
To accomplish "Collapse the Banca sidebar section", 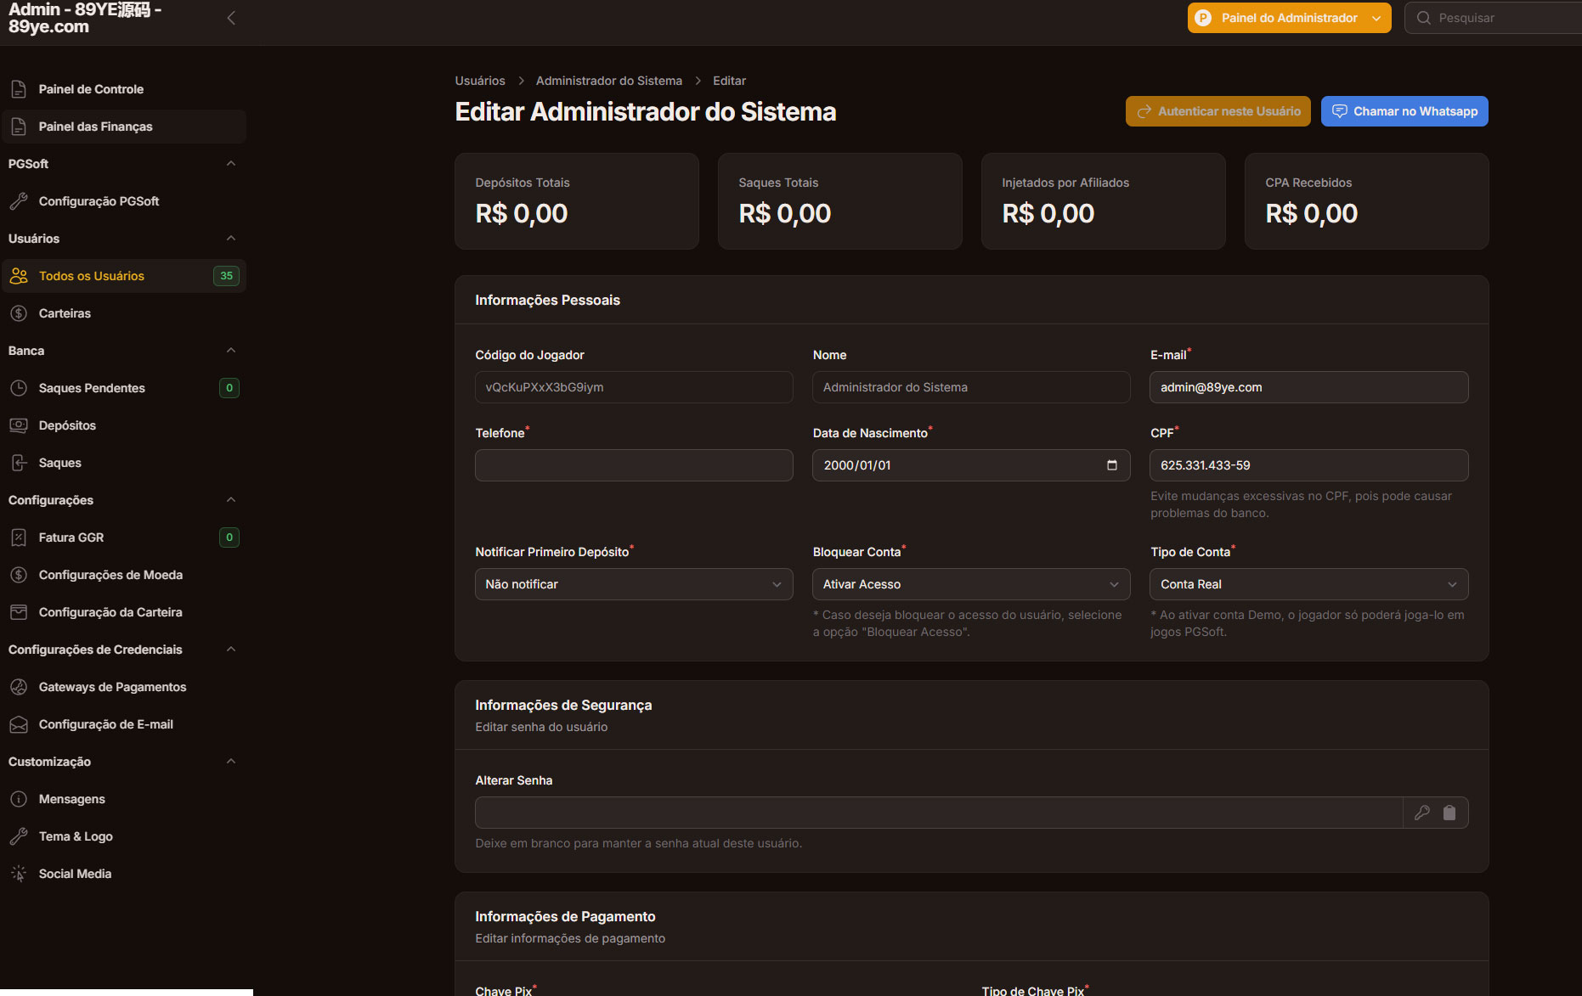I will coord(230,351).
